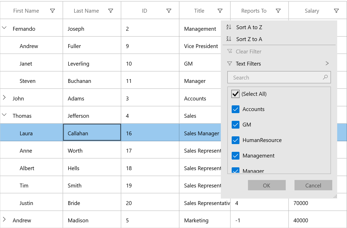The height and width of the screenshot is (228, 347).
Task: Open the Salary column filter icon
Action: (x=336, y=11)
